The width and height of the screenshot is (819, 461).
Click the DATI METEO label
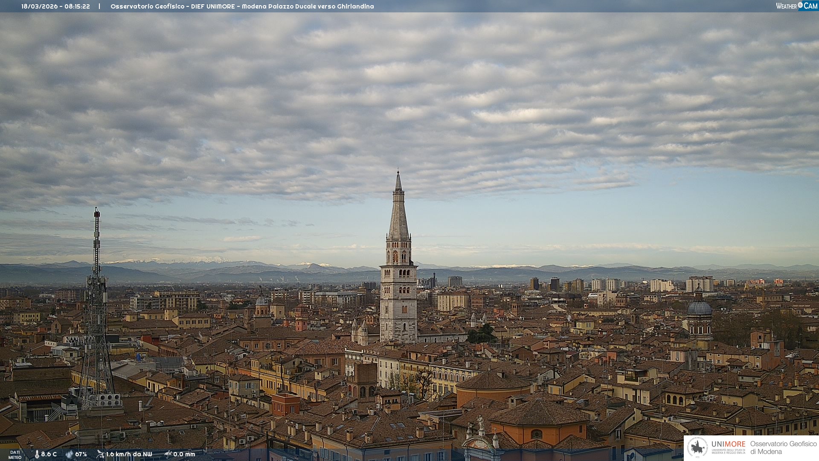coord(15,455)
